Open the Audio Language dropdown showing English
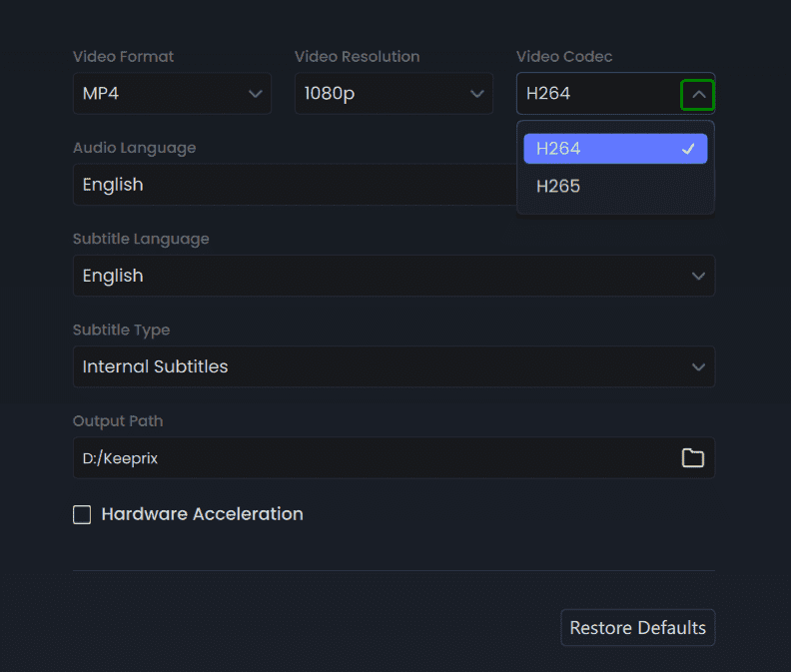791x672 pixels. [x=290, y=185]
